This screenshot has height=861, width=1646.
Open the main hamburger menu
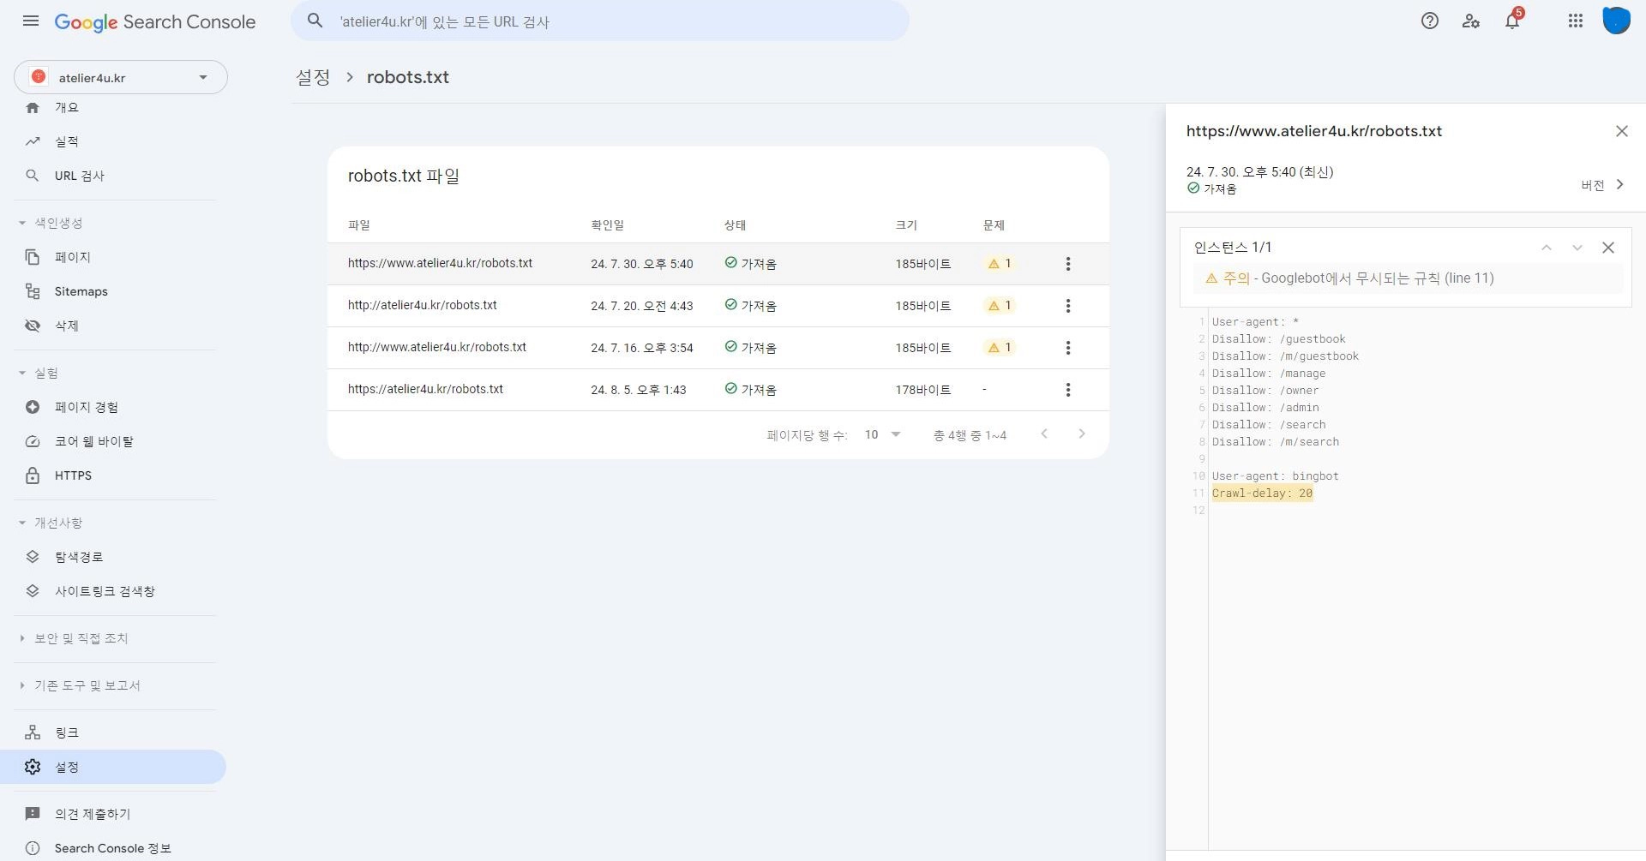point(31,21)
